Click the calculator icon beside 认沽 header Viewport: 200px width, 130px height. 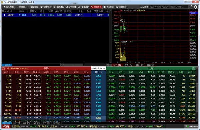tap(194, 68)
